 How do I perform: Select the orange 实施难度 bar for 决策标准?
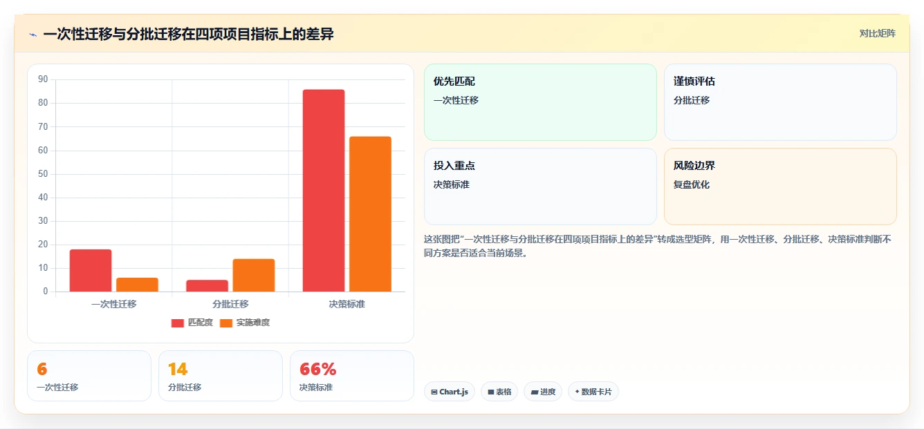pos(370,214)
